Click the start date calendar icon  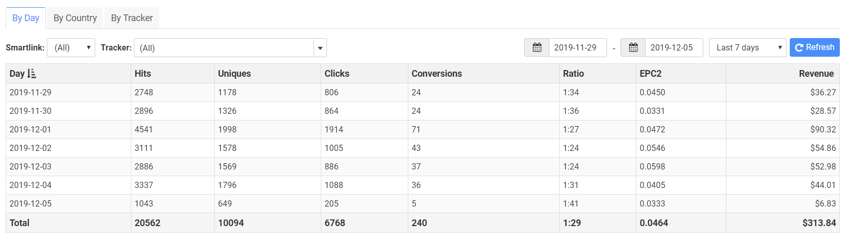[x=537, y=47]
